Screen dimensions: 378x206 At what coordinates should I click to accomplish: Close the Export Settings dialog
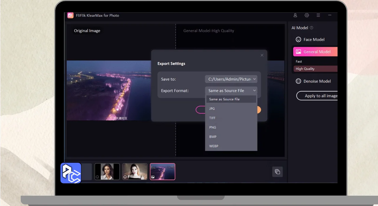(262, 55)
